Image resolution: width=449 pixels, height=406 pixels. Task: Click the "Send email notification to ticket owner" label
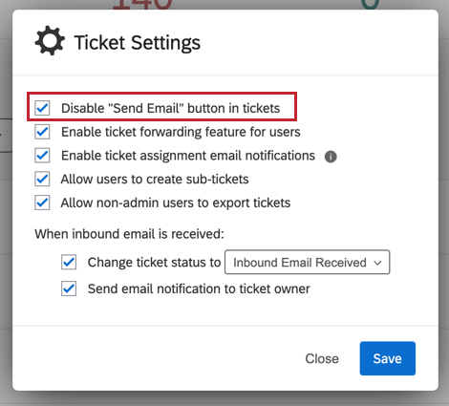pos(199,288)
